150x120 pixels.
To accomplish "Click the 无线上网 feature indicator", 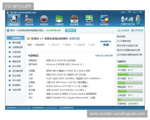I will pyautogui.click(x=54, y=45).
